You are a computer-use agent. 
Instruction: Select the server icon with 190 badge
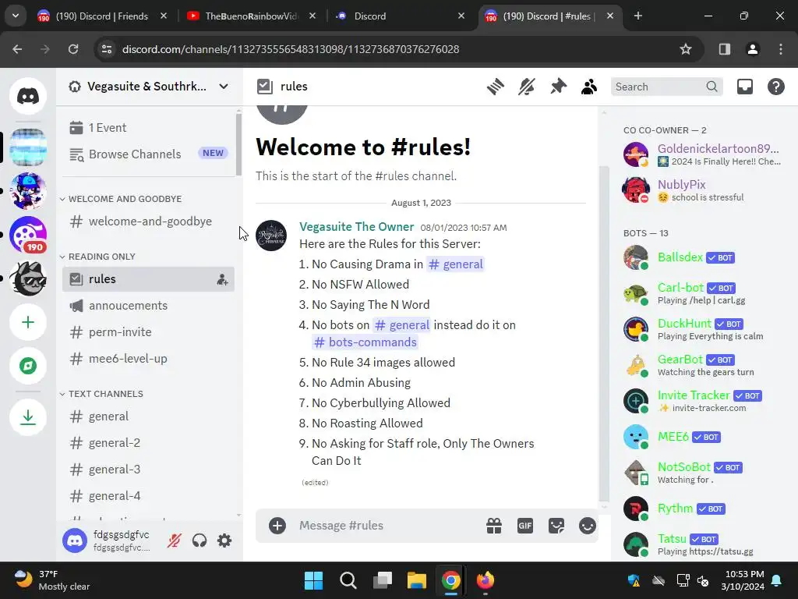click(28, 235)
